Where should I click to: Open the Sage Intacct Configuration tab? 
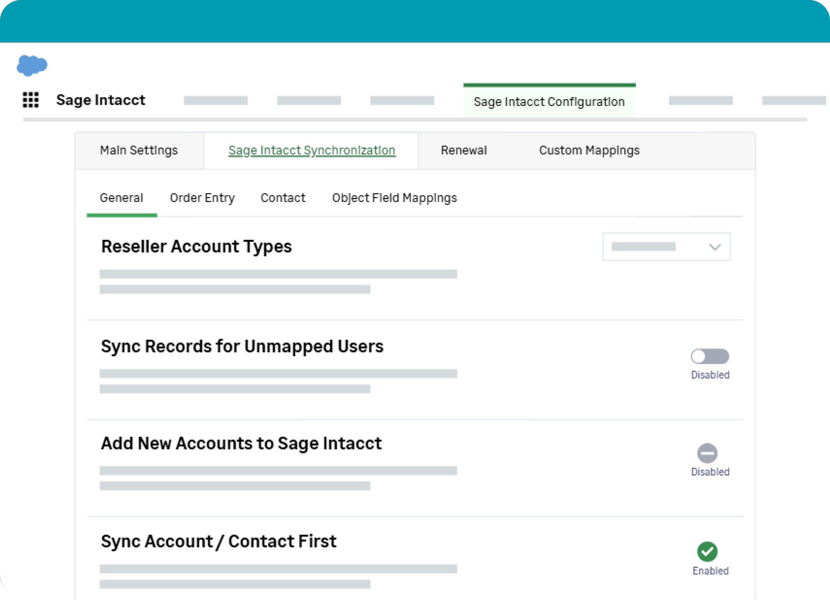click(549, 102)
